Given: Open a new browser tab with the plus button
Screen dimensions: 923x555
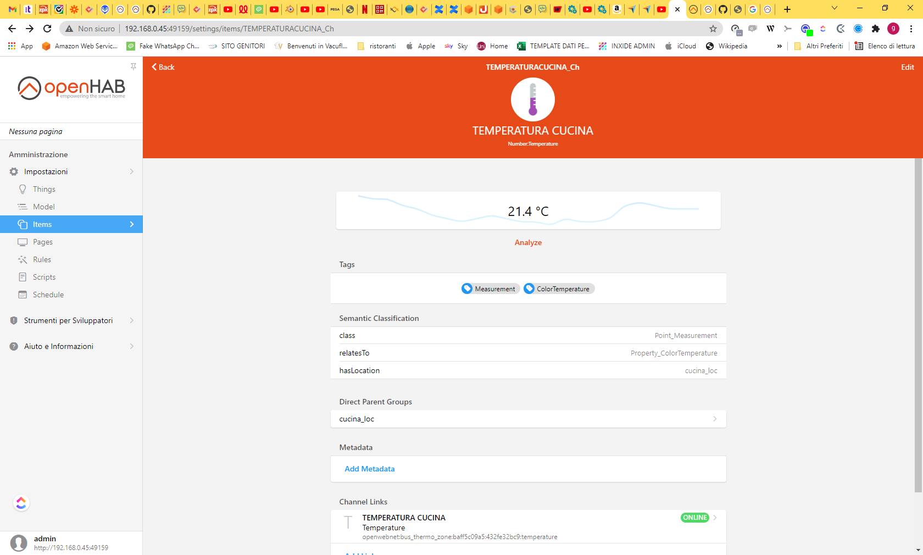Looking at the screenshot, I should pos(787,9).
